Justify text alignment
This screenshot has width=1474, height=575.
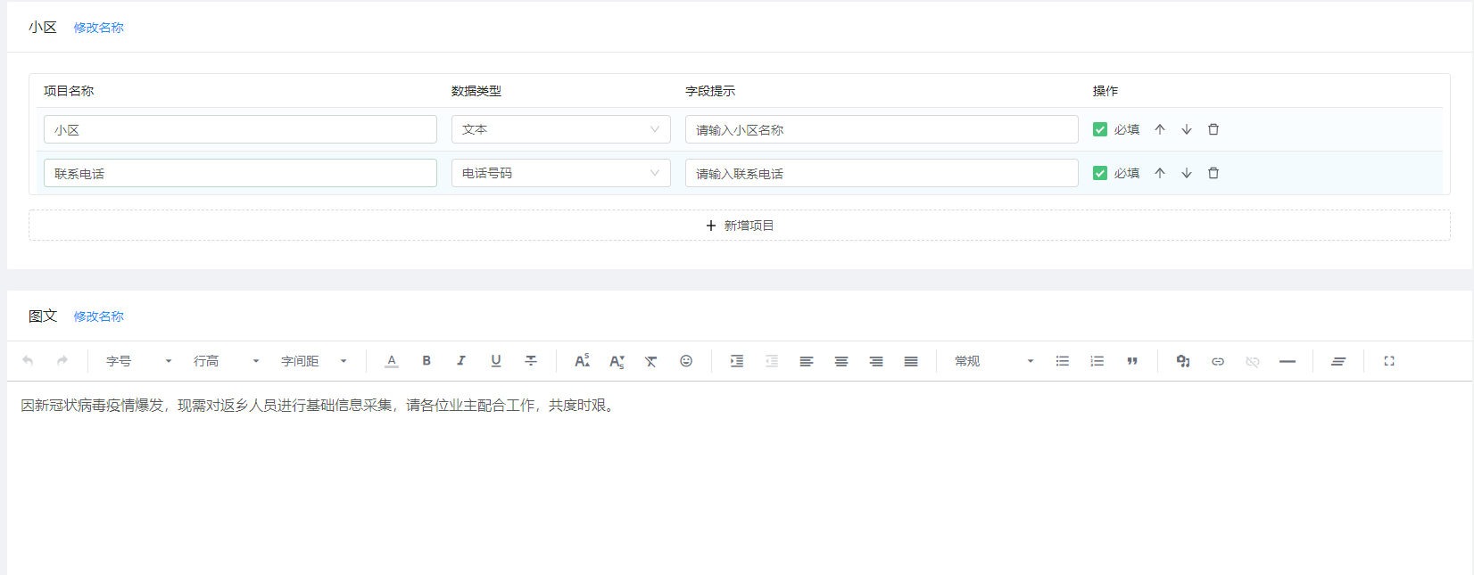click(x=911, y=361)
